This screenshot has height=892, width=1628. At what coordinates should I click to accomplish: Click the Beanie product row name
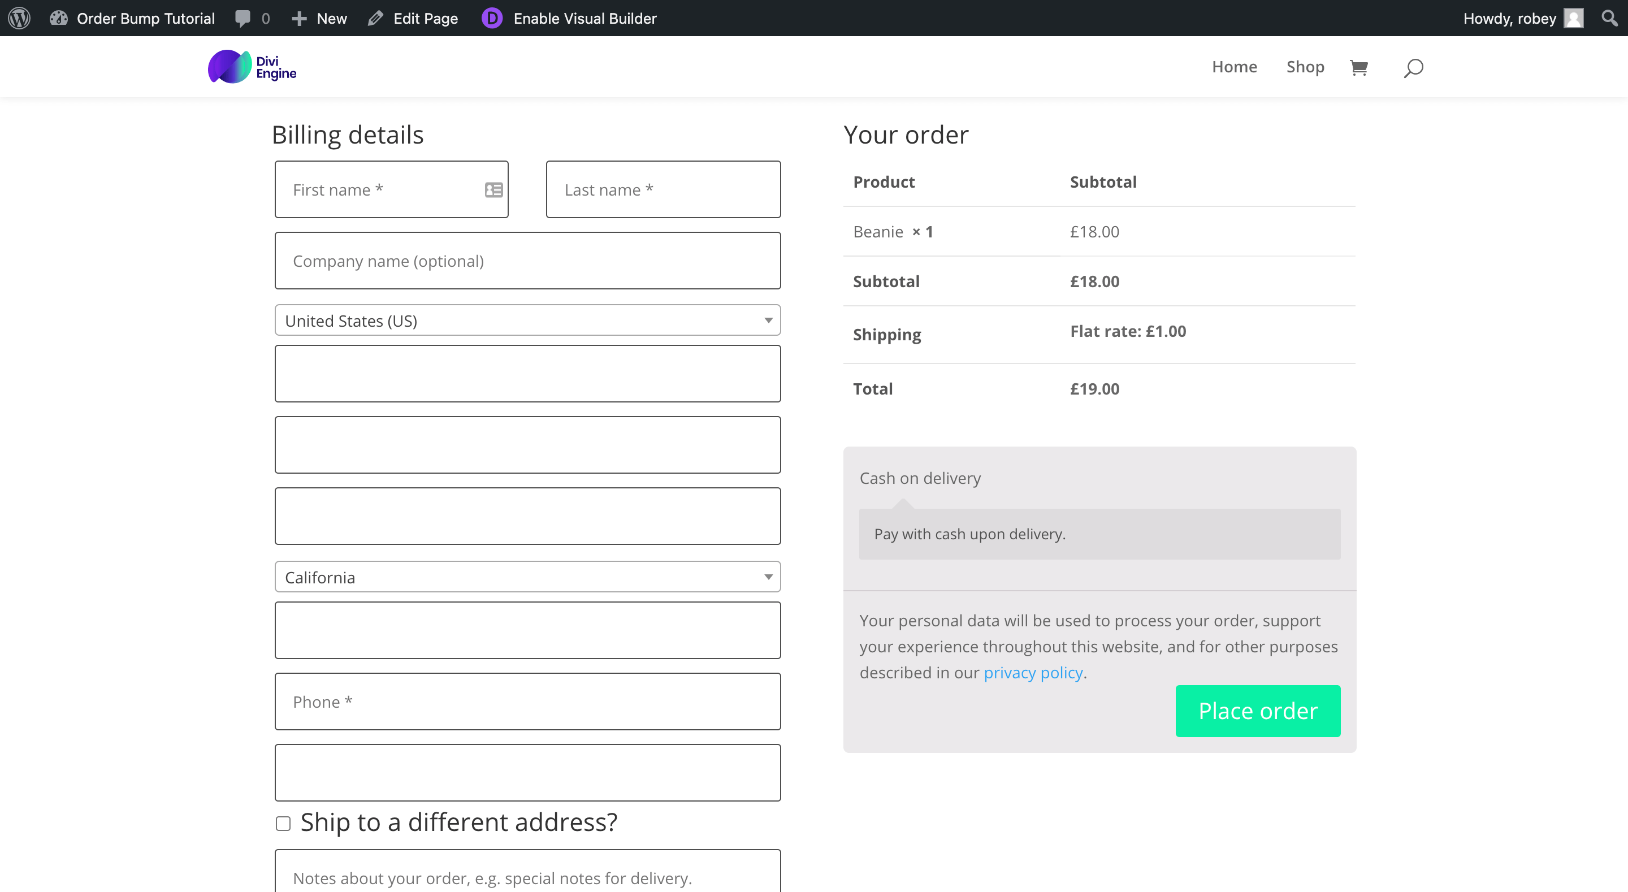click(x=878, y=232)
